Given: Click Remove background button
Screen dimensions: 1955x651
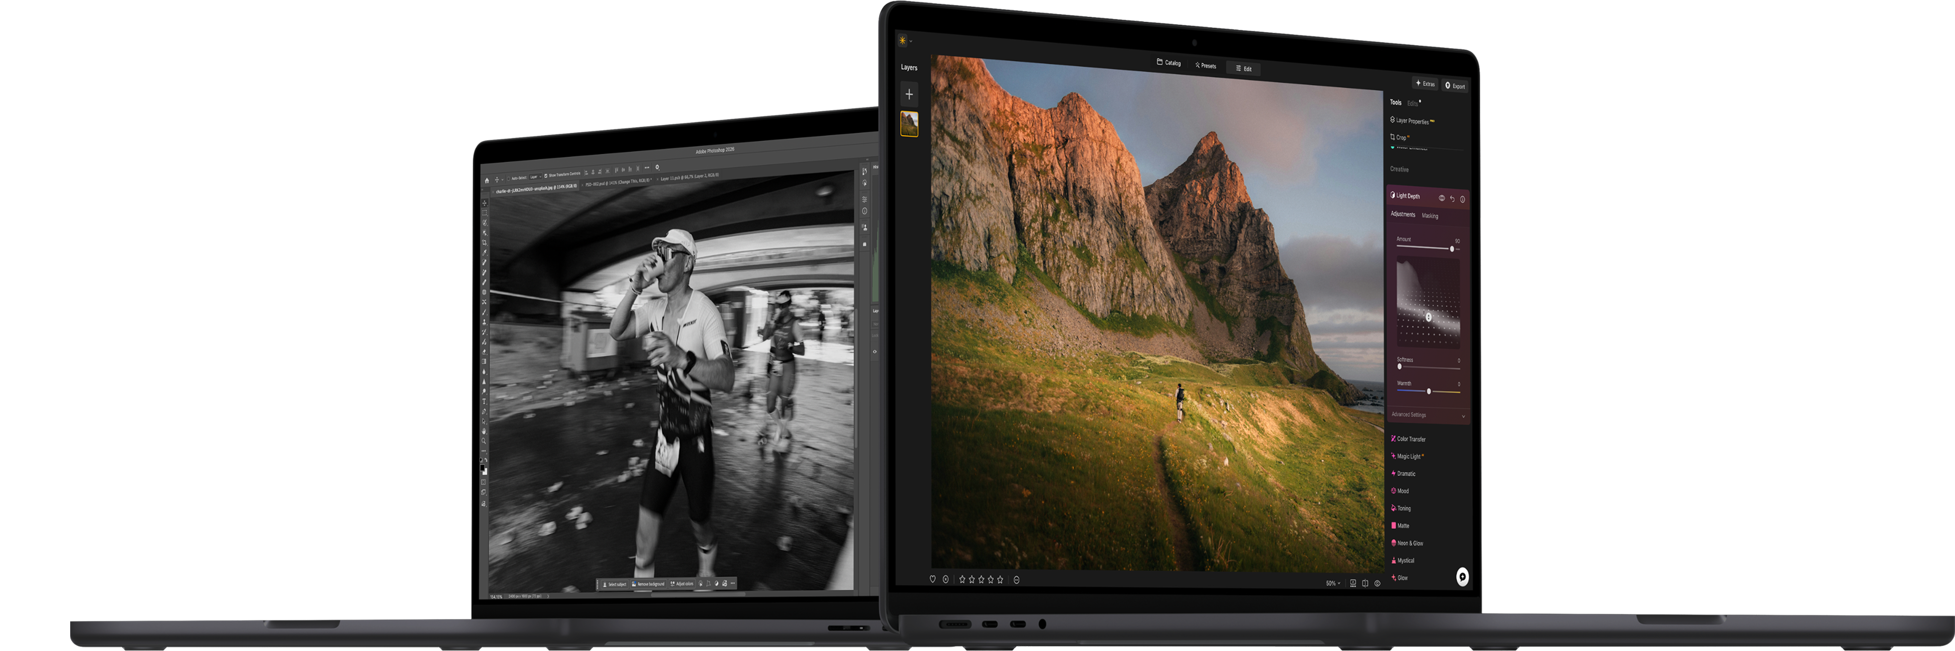Looking at the screenshot, I should (x=649, y=584).
